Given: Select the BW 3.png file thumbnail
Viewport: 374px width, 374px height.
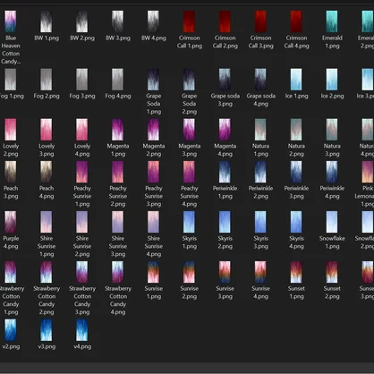Looking at the screenshot, I should point(118,21).
